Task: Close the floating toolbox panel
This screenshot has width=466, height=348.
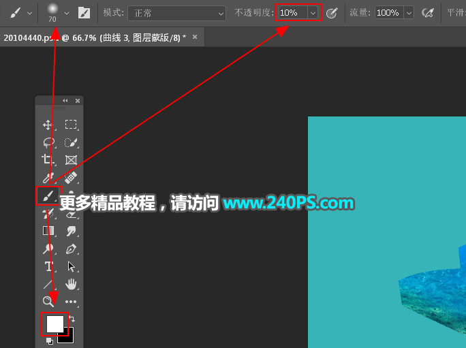Action: pyautogui.click(x=78, y=101)
